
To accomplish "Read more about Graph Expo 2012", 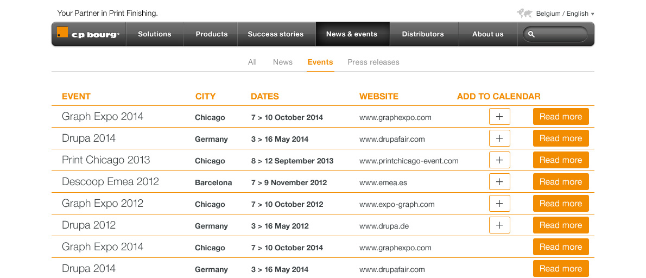I will tap(561, 204).
